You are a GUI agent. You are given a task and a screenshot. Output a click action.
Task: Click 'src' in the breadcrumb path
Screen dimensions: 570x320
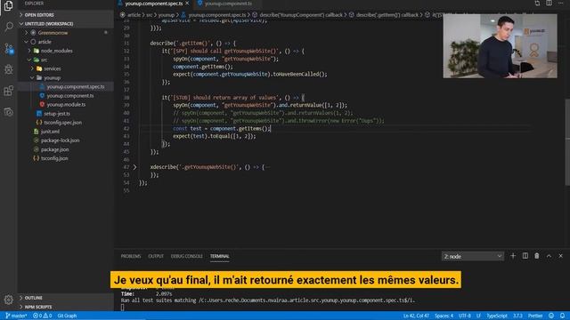coord(150,15)
